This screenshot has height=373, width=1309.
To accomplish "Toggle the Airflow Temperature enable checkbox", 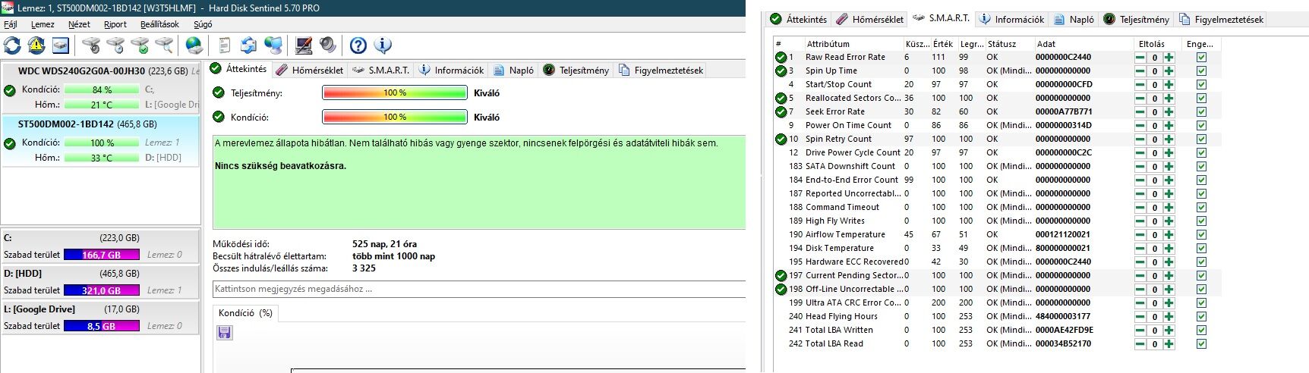I will [1201, 234].
